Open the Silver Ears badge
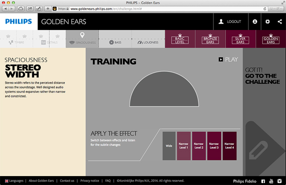Screen dimensions: 286x185 click(x=240, y=39)
